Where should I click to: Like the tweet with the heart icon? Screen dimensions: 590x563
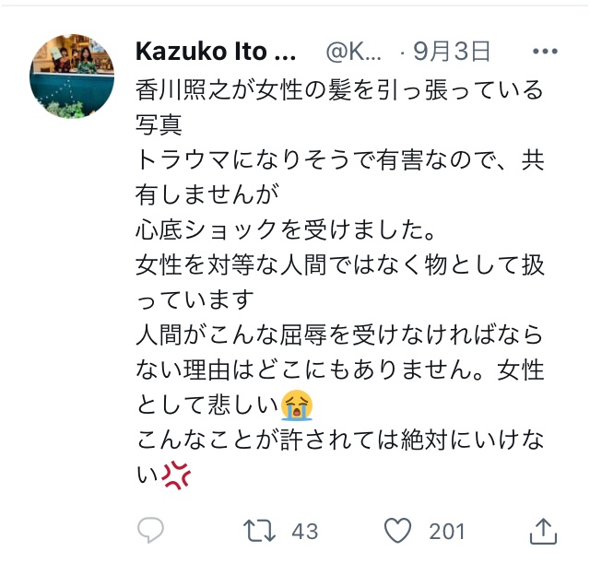[x=397, y=530]
